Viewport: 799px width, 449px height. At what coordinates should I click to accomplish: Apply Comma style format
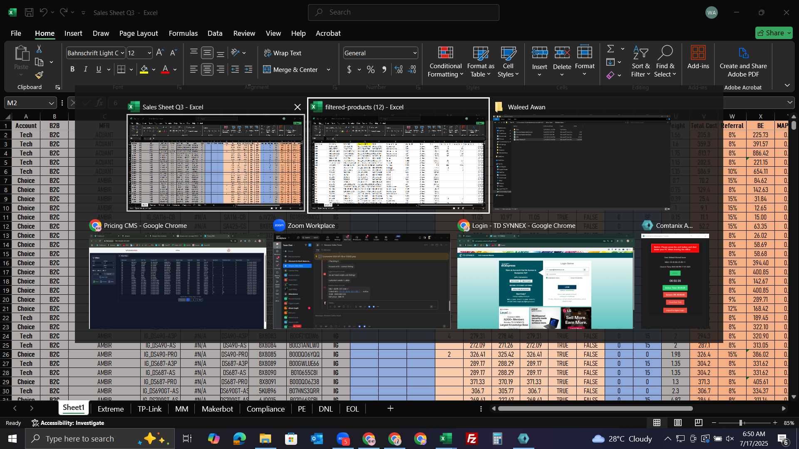pyautogui.click(x=385, y=70)
